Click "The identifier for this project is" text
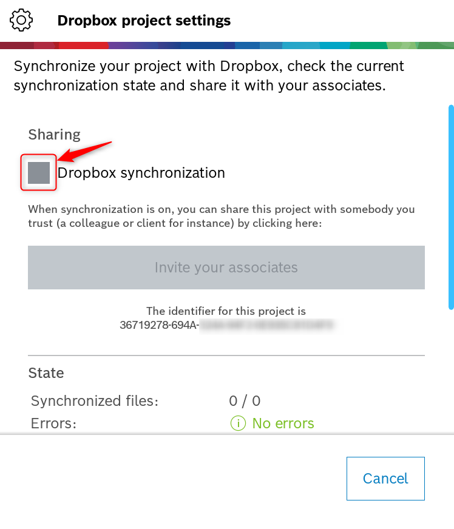454x529 pixels. point(226,311)
